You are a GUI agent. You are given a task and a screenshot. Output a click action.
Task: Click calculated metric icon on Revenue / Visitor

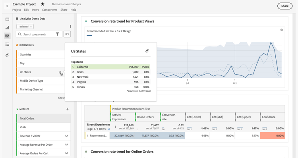coord(66,136)
